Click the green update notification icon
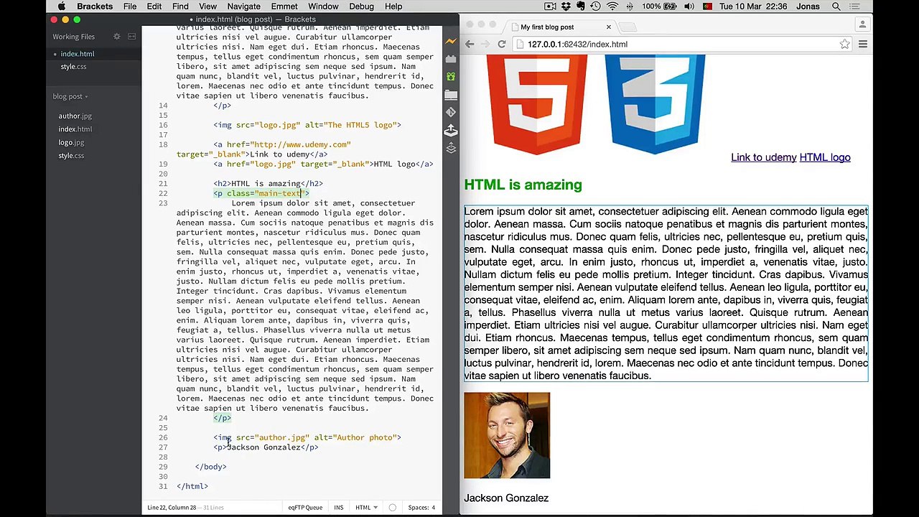The height and width of the screenshot is (517, 919). 451,76
